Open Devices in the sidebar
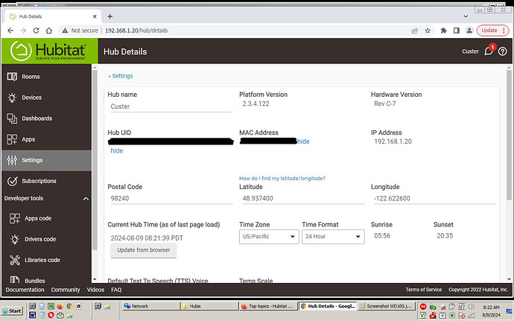514x321 pixels. tap(46, 98)
